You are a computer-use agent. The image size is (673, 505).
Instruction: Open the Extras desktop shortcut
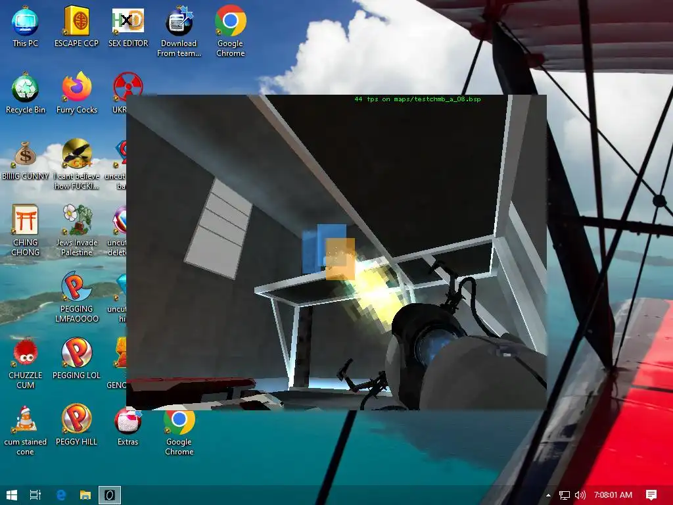pos(128,425)
